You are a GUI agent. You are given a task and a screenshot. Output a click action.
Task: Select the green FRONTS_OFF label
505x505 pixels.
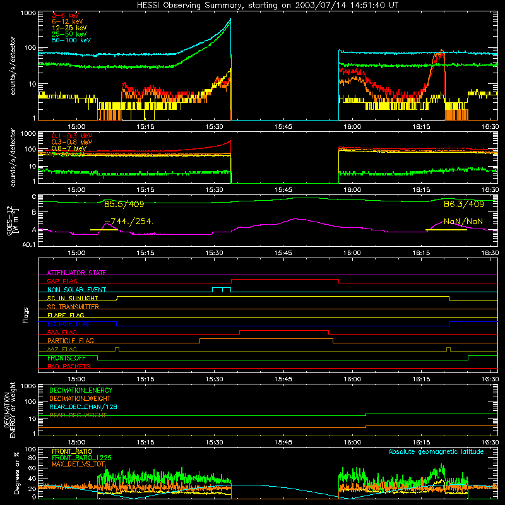click(x=66, y=358)
